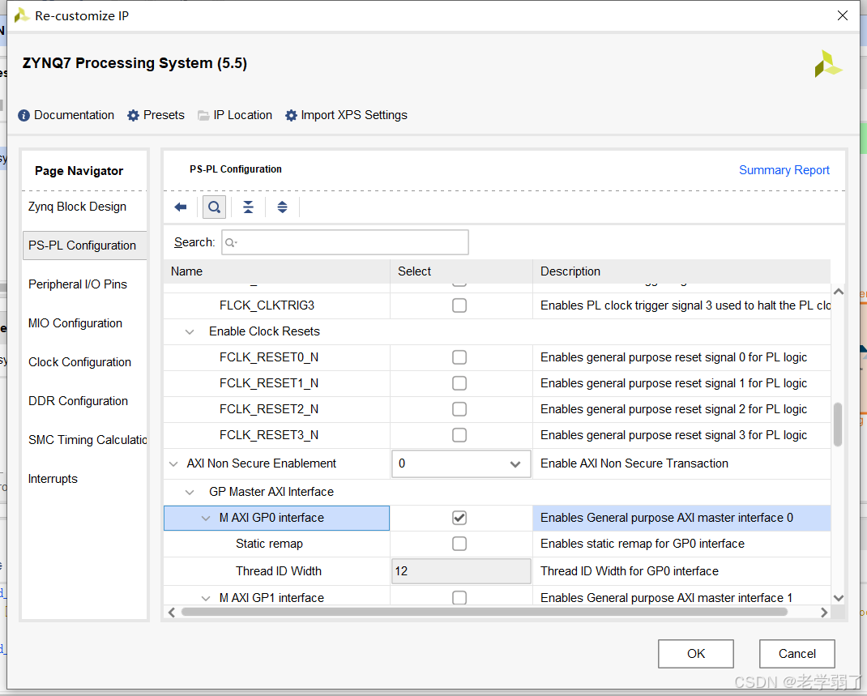Collapse the GP Master AXI Interface group
This screenshot has height=696, width=867.
(190, 493)
